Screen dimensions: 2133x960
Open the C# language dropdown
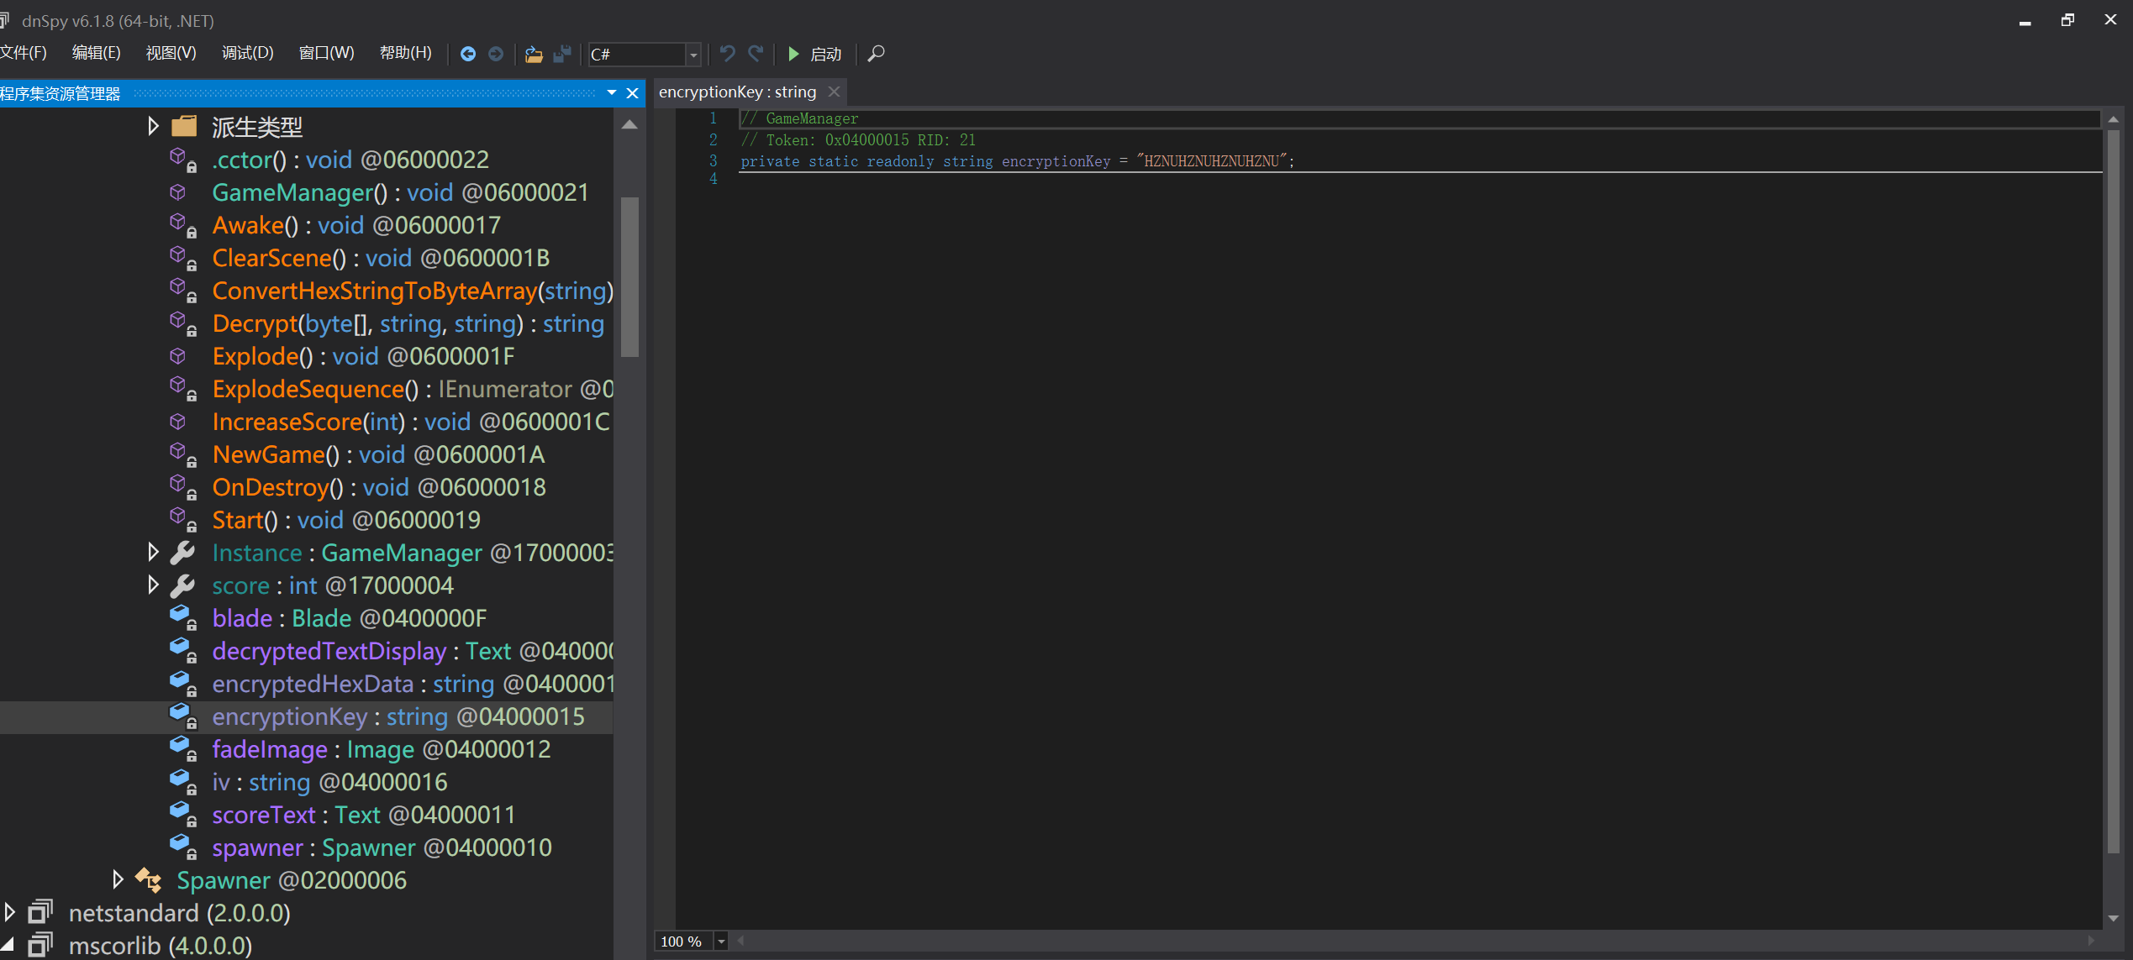(693, 55)
